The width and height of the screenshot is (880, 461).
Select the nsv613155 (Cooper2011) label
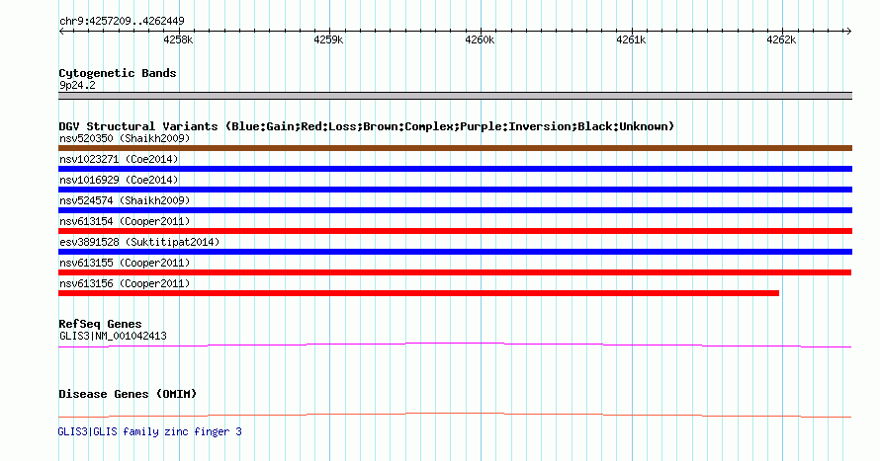[125, 263]
